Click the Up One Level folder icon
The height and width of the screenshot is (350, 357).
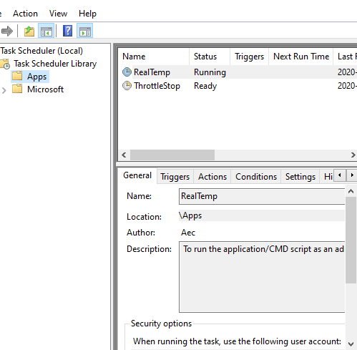pyautogui.click(x=29, y=31)
